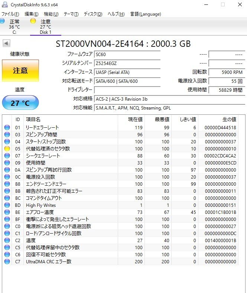The width and height of the screenshot is (247, 293).
Task: Click the serial number field Z5254EGZ
Action: pyautogui.click(x=127, y=64)
